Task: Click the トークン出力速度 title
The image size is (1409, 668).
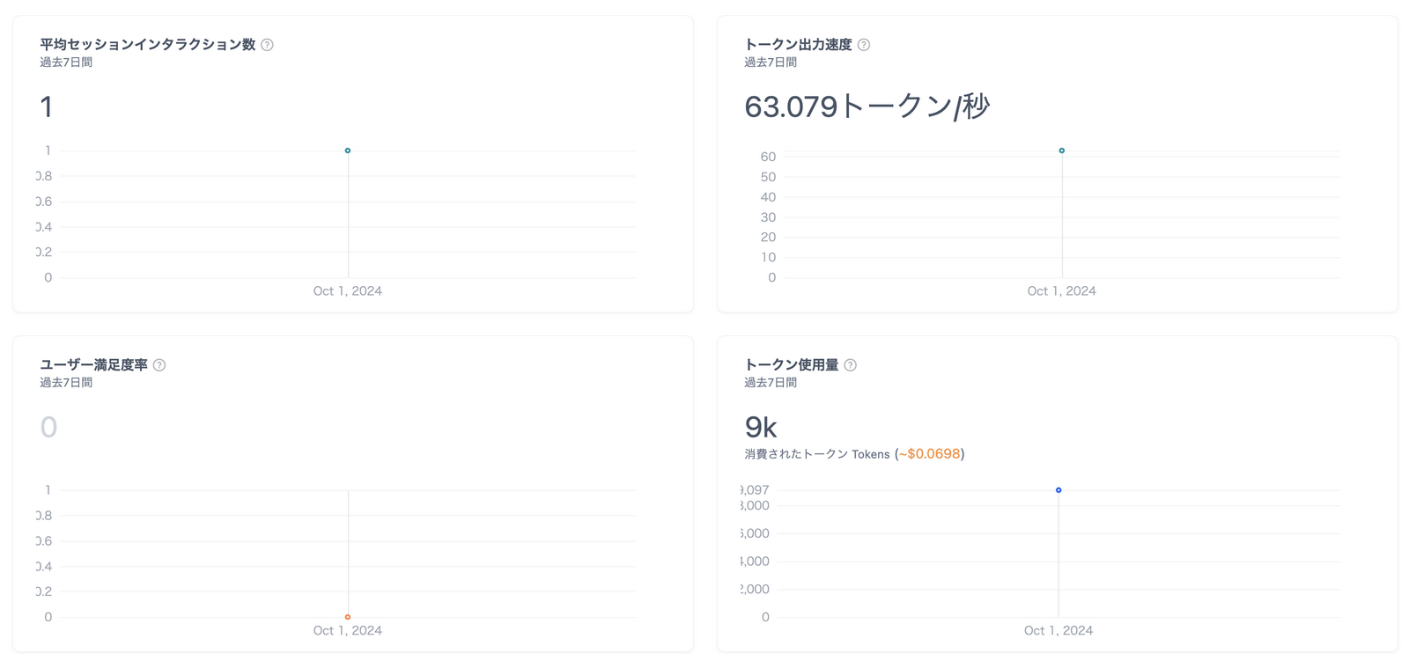Action: [798, 44]
